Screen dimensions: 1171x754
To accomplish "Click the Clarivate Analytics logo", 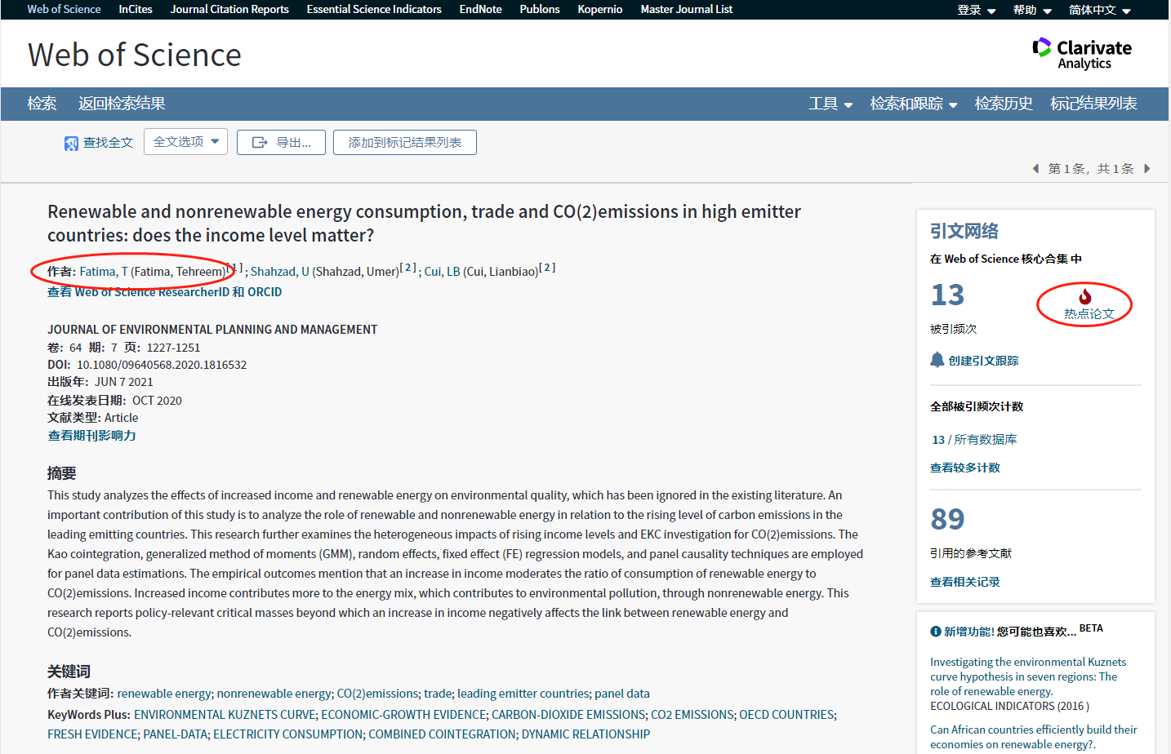I will coord(1081,54).
